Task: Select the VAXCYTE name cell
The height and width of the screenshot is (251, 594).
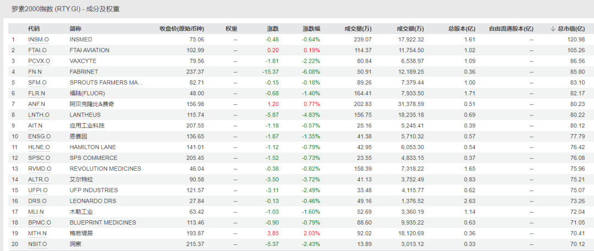Action: (x=83, y=61)
